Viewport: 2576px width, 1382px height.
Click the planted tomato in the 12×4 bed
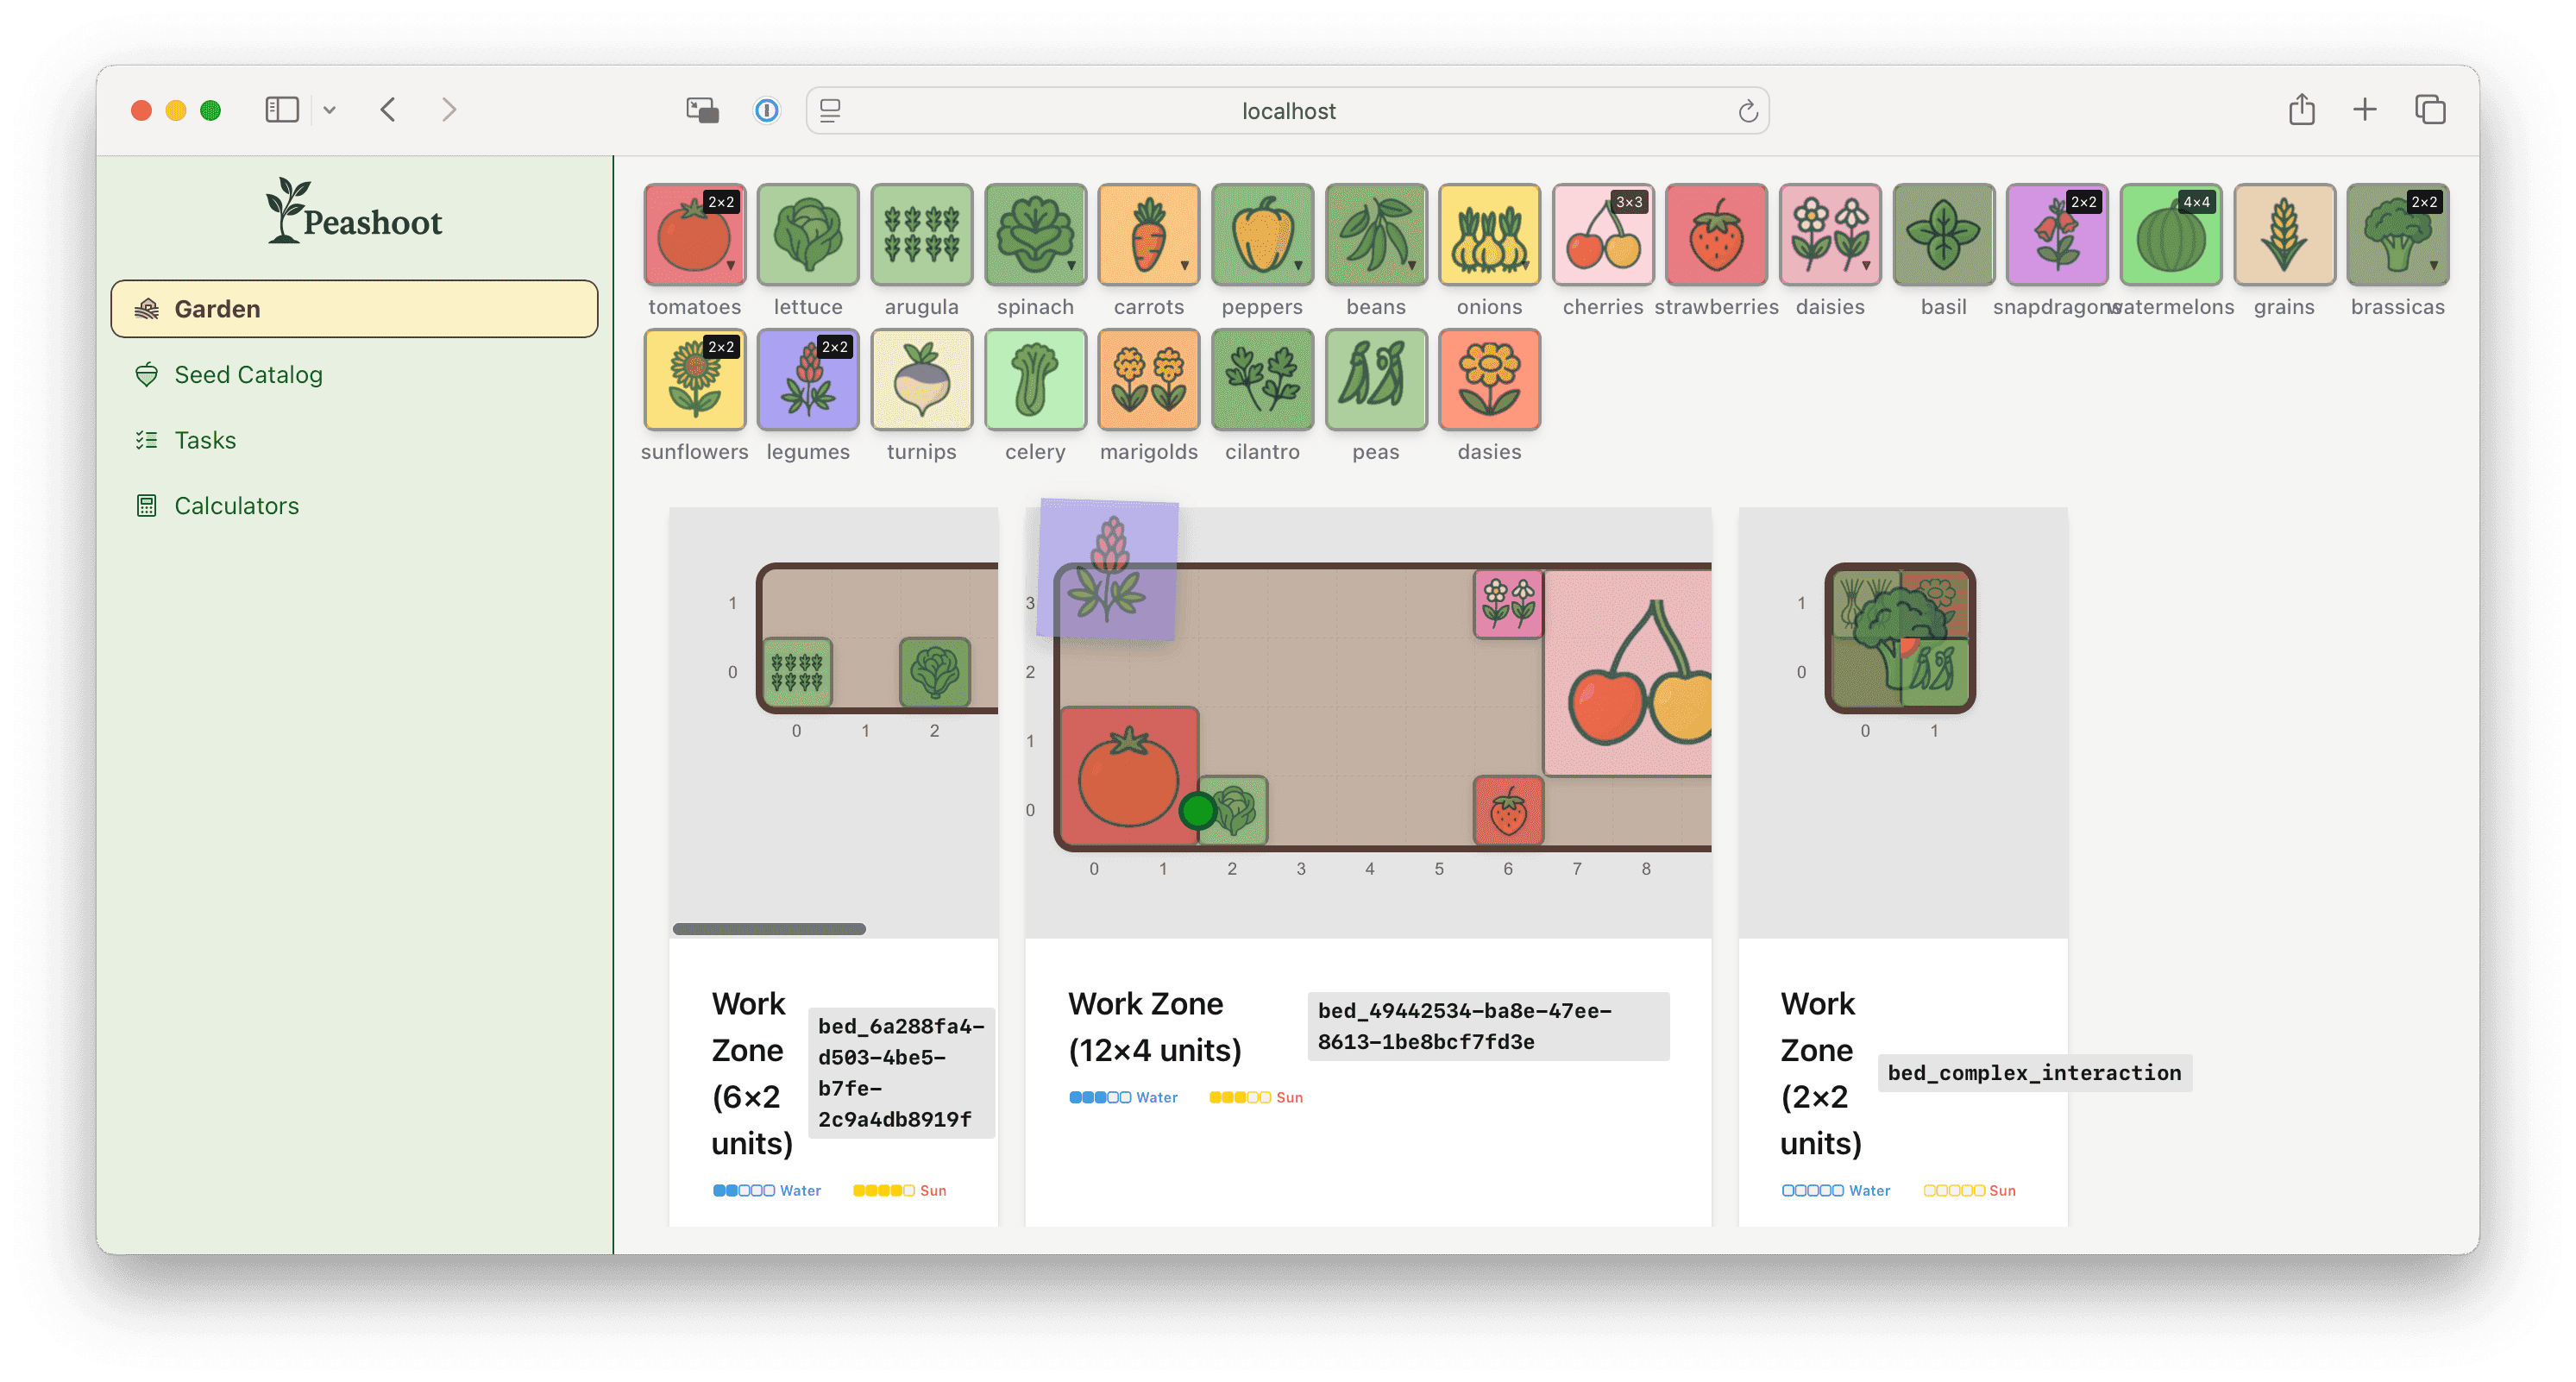point(1129,775)
